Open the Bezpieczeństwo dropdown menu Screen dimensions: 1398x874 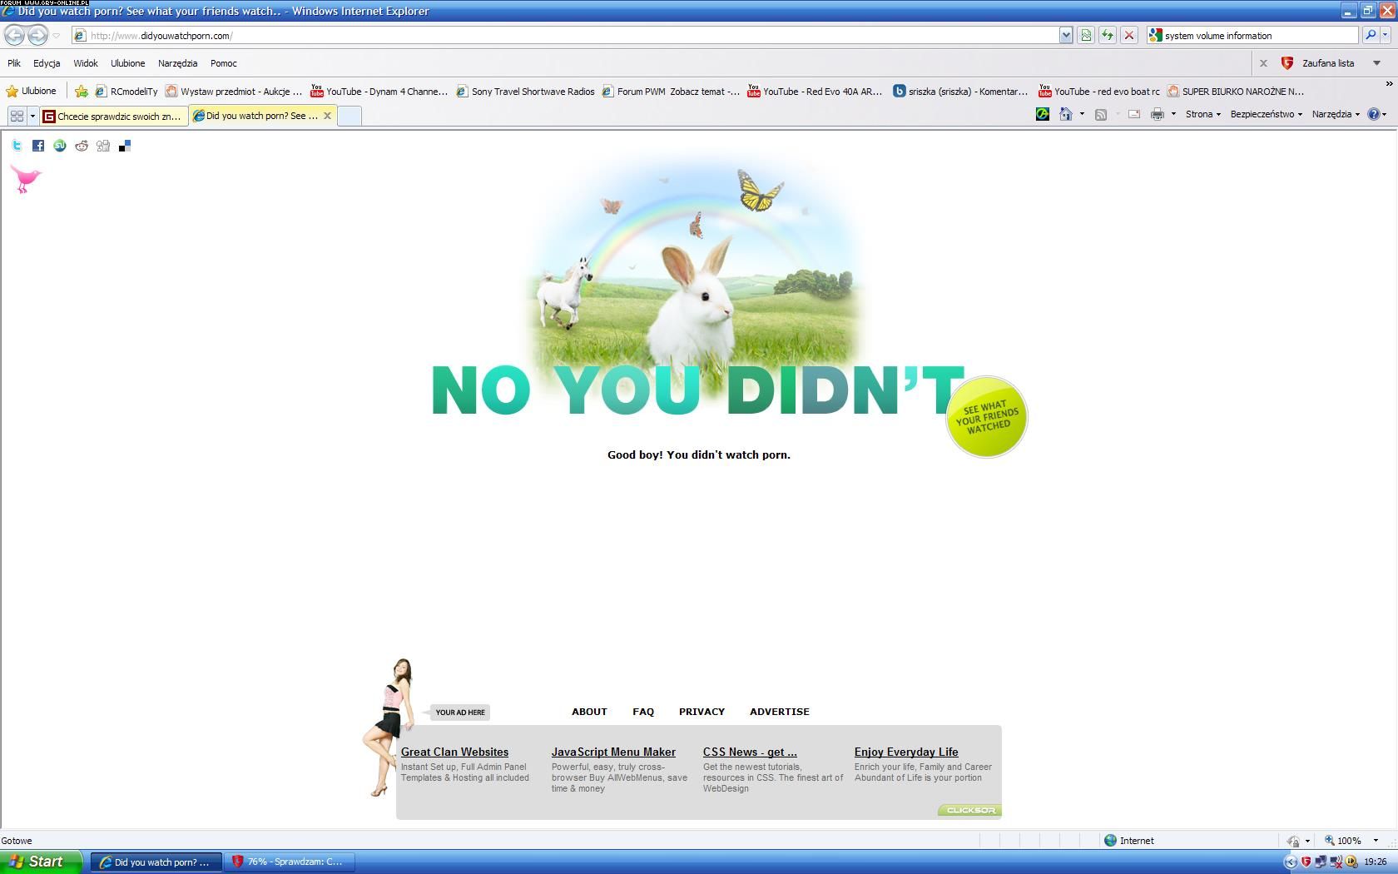(x=1266, y=114)
